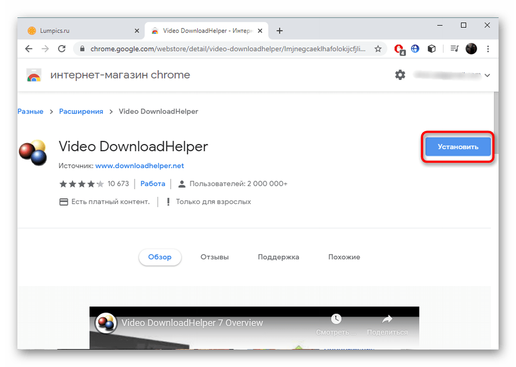
Task: Open the media control playlist icon
Action: pos(454,49)
